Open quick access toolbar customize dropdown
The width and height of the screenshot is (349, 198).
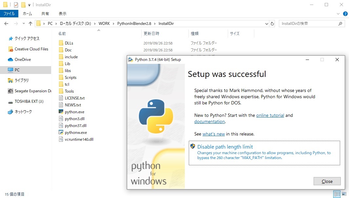click(29, 5)
